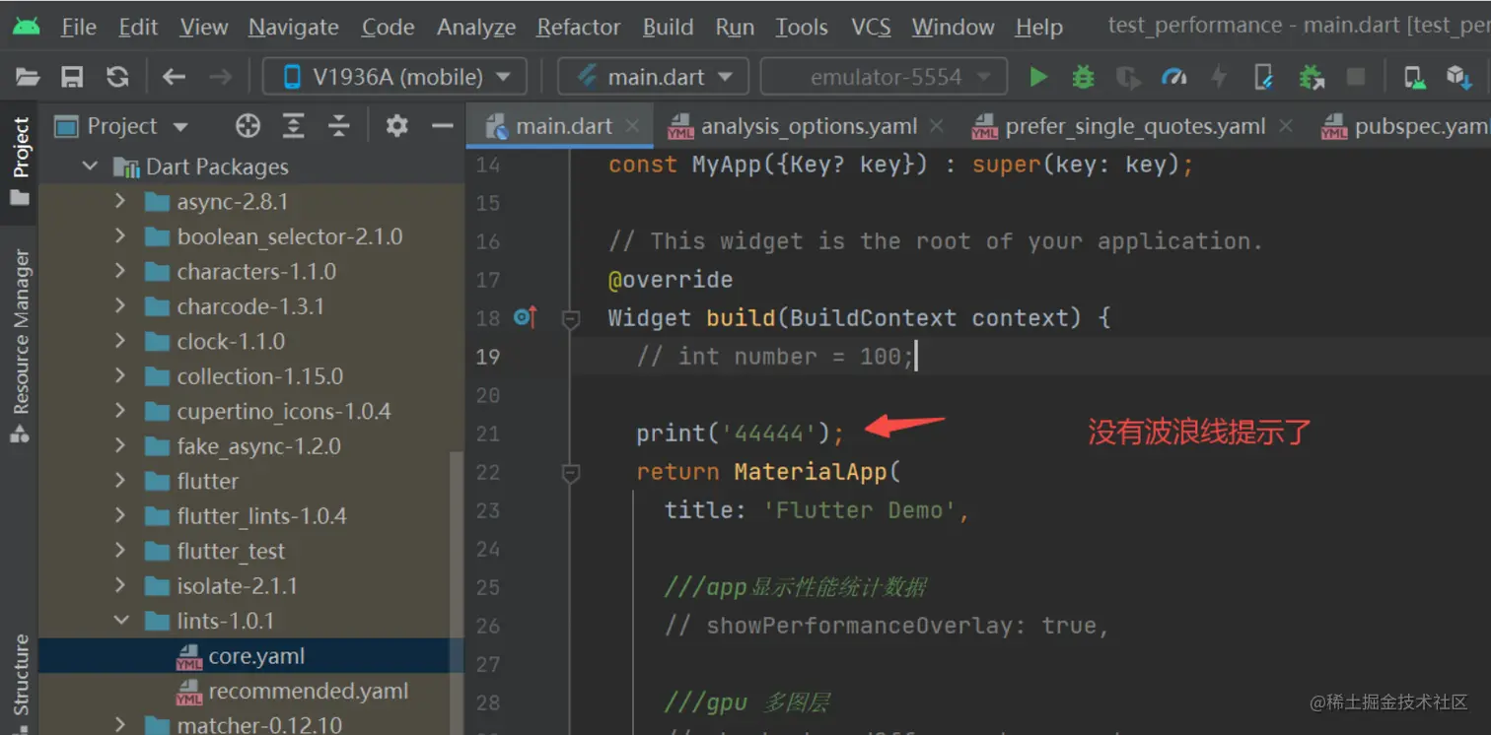Screen dimensions: 1491x735
Task: Click the Attach Debugger to process icon
Action: click(1311, 77)
